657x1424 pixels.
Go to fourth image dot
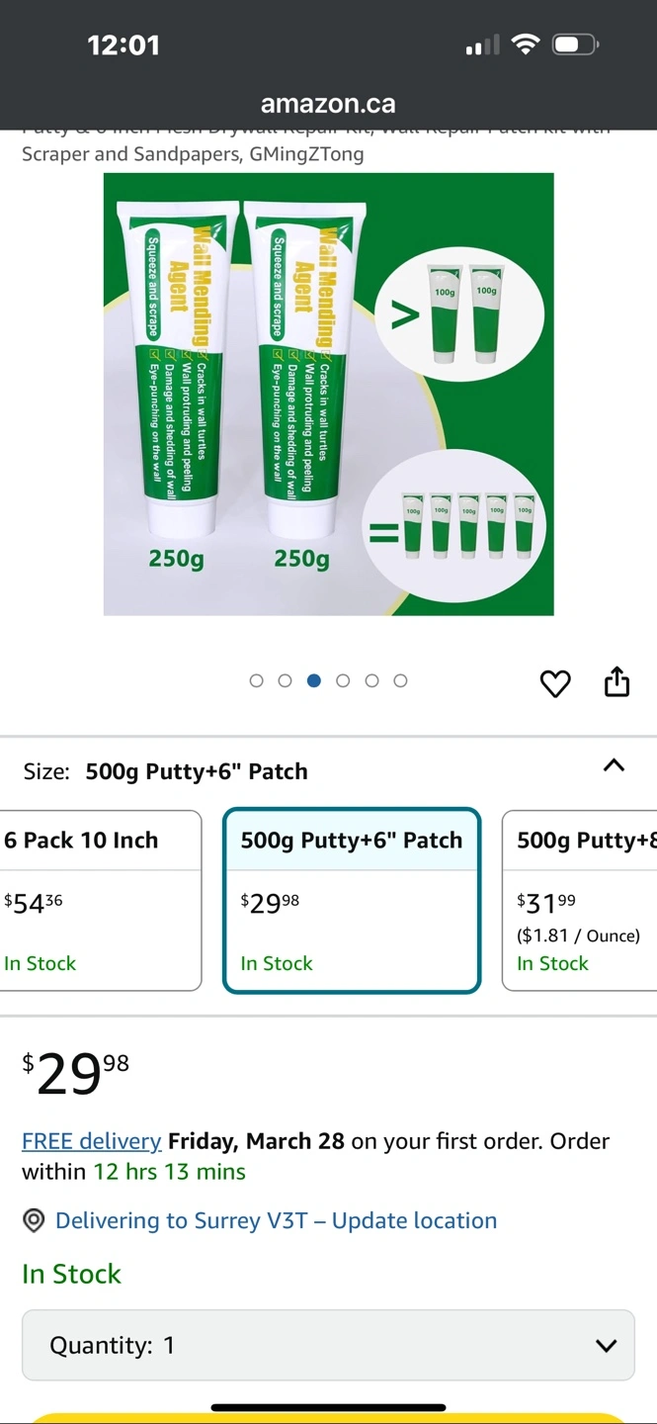coord(343,680)
